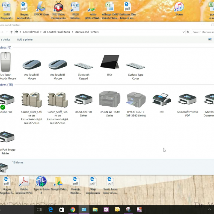
Task: Click the Add a printer button
Action: (25, 39)
